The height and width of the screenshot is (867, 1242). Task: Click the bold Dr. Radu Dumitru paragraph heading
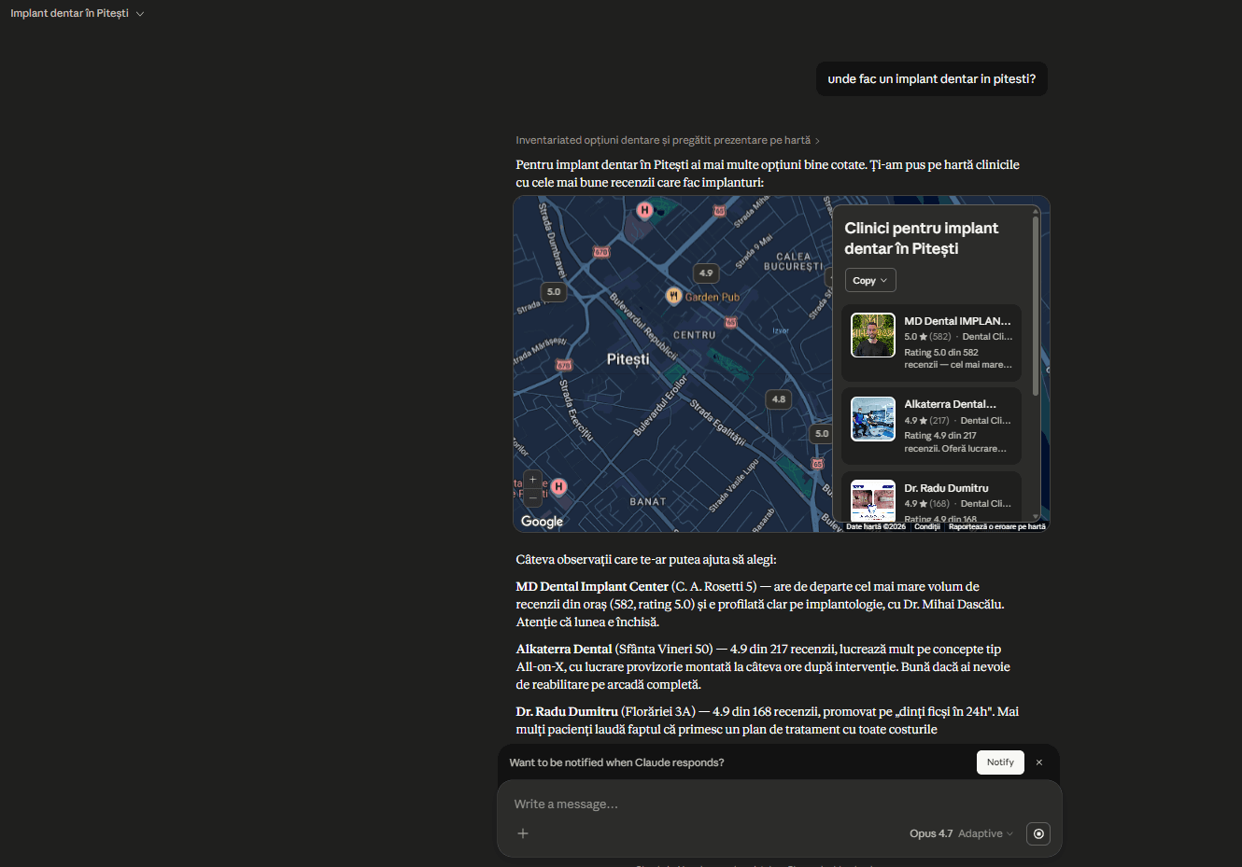[x=567, y=712]
